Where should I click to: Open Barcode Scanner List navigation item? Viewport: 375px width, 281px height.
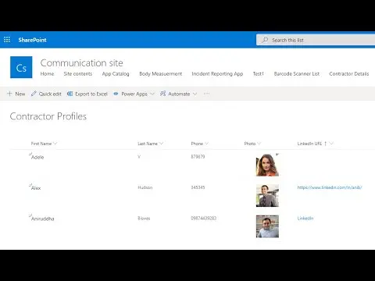pyautogui.click(x=297, y=73)
